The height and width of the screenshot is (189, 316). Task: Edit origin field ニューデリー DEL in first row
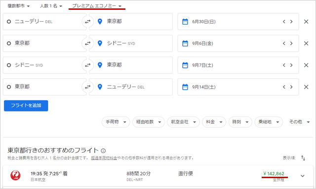coord(44,22)
